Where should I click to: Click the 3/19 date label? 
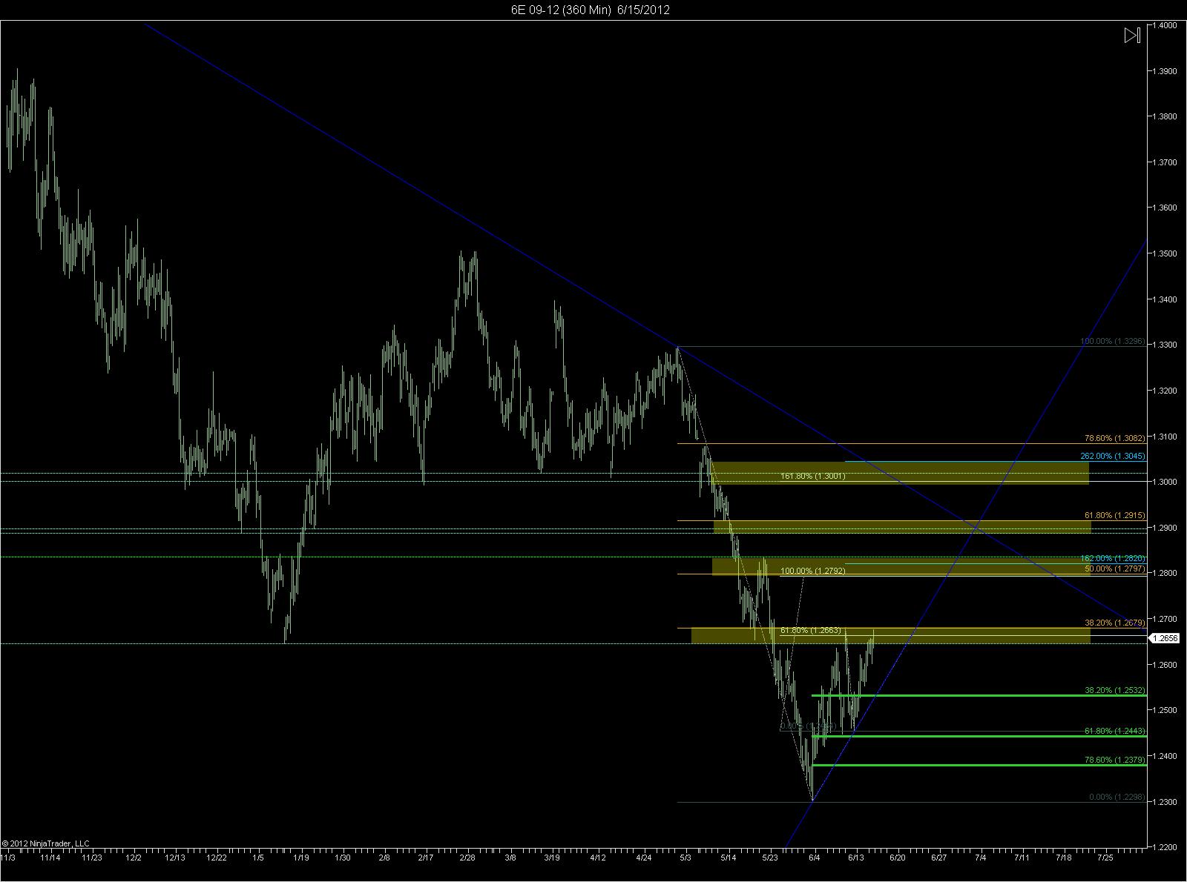point(552,858)
